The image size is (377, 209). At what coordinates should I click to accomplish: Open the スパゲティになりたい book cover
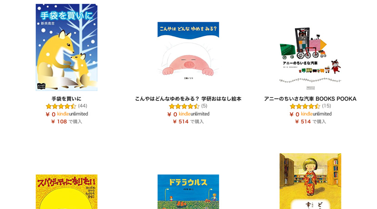click(67, 192)
